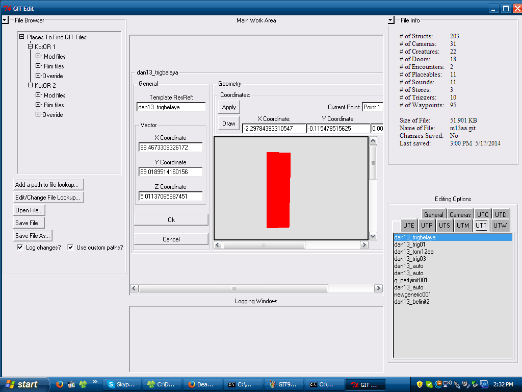Show hidden Quick Launch icons via the chevron

point(95,382)
